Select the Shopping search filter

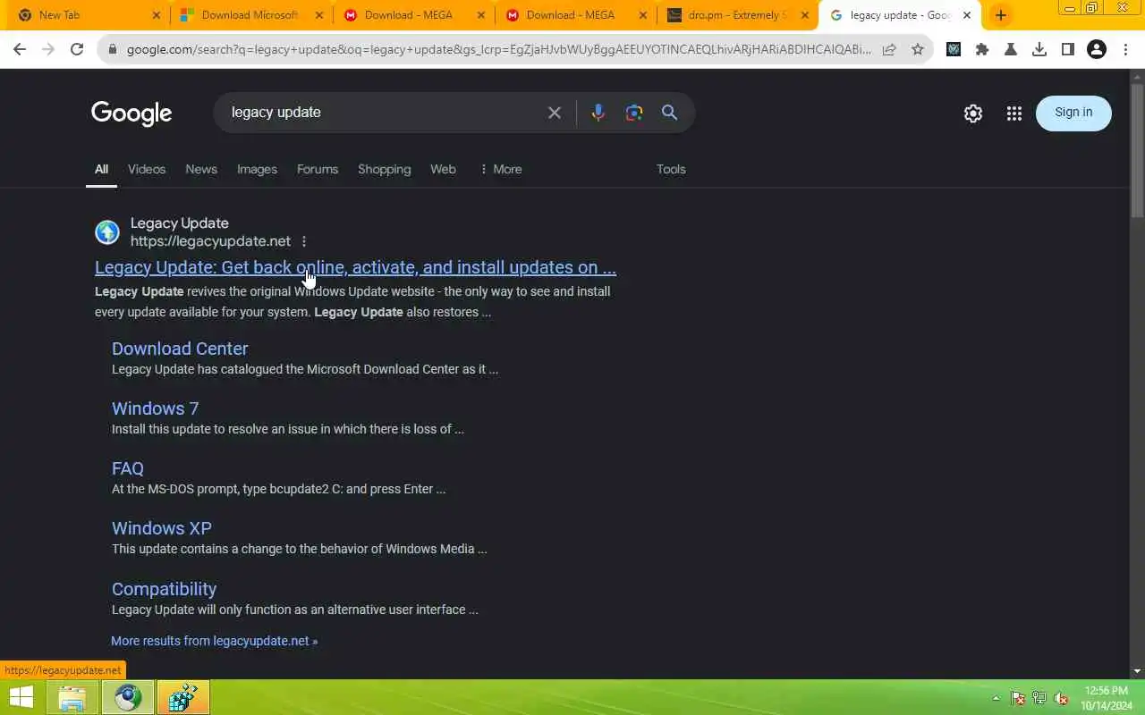pos(385,169)
